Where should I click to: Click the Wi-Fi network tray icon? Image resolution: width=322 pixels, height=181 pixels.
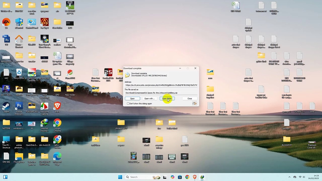click(300, 177)
